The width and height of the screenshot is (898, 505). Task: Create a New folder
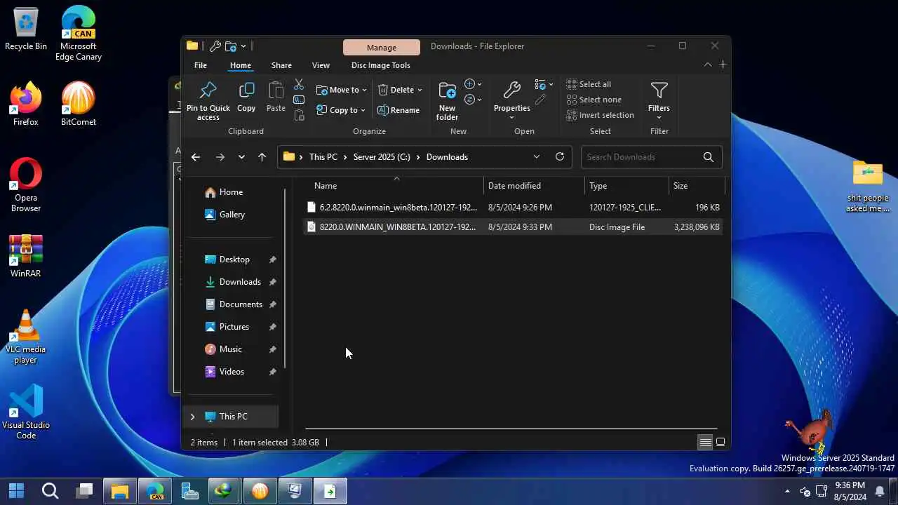447,101
